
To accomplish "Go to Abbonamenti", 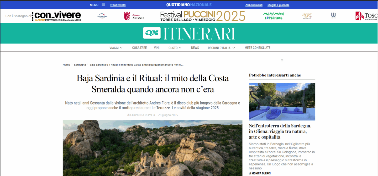I will pyautogui.click(x=254, y=5).
